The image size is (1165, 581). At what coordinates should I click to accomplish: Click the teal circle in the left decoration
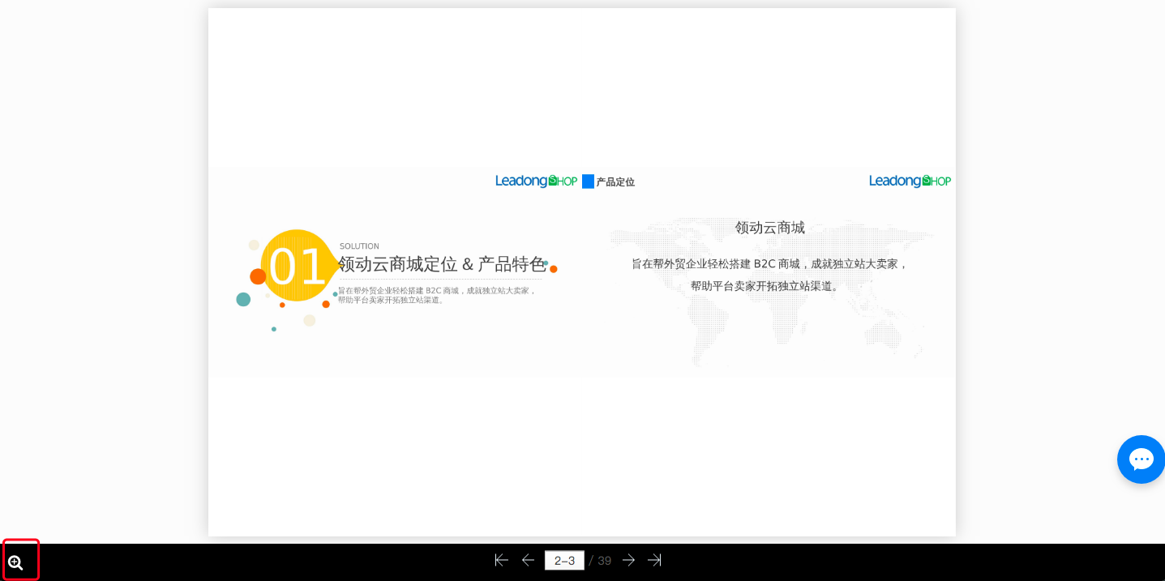click(243, 299)
